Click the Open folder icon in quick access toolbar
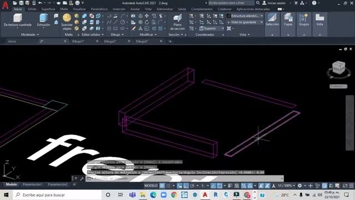Image resolution: width=355 pixels, height=200 pixels. tap(15, 3)
